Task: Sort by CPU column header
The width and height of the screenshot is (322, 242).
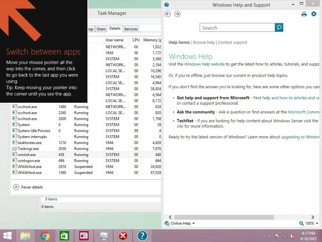Action: [x=136, y=40]
